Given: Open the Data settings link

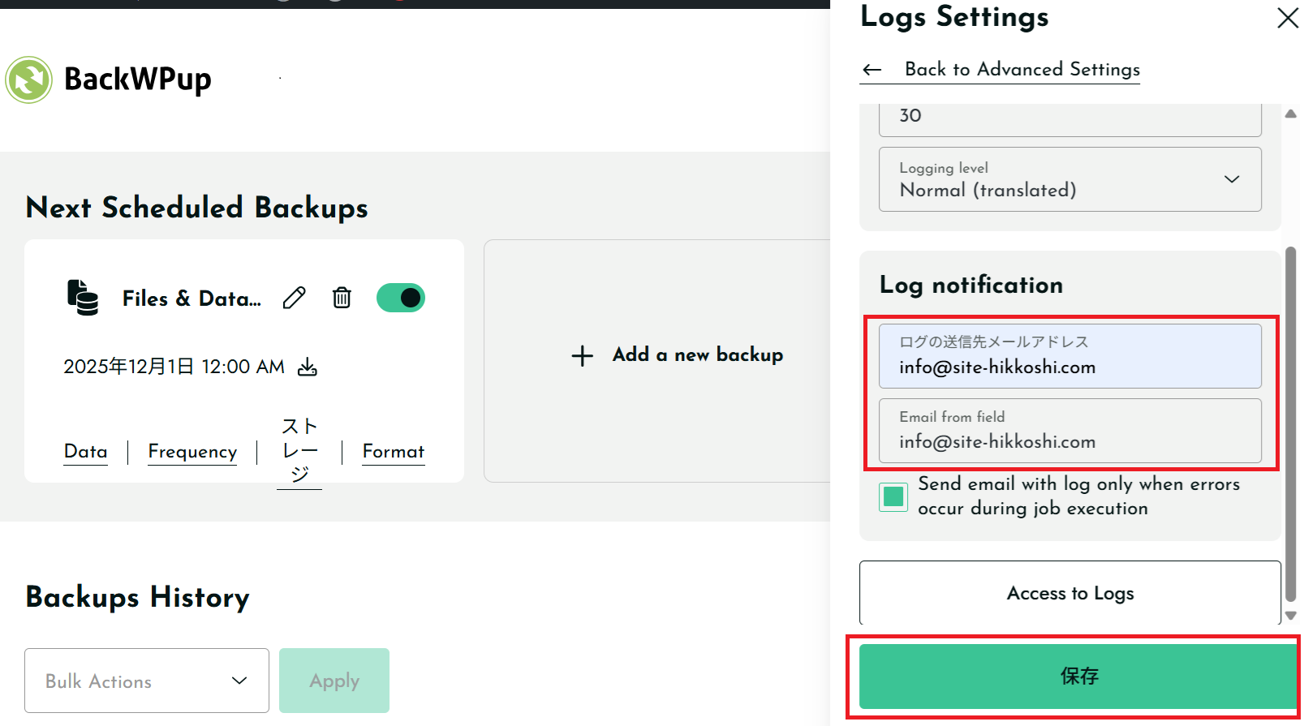Looking at the screenshot, I should tap(86, 452).
